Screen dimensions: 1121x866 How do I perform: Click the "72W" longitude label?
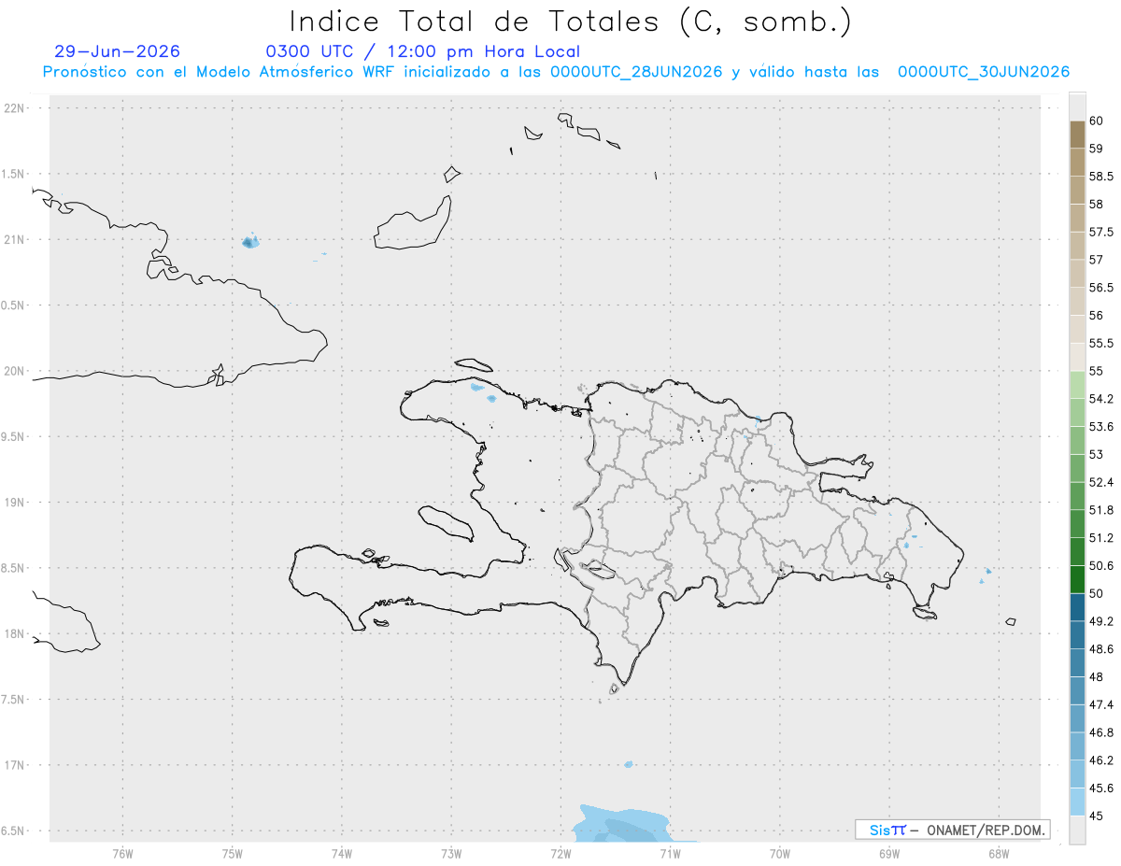[560, 855]
